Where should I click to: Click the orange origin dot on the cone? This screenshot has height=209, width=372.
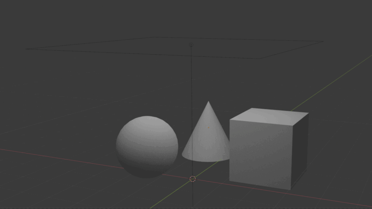(x=208, y=127)
